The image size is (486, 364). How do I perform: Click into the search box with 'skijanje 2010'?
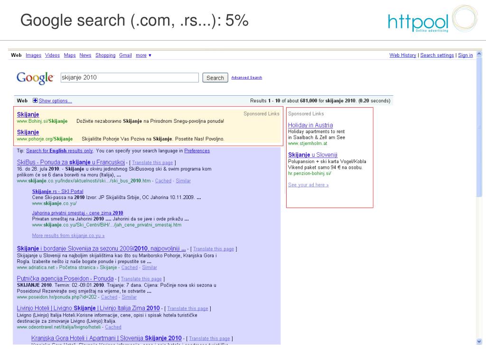click(x=130, y=77)
